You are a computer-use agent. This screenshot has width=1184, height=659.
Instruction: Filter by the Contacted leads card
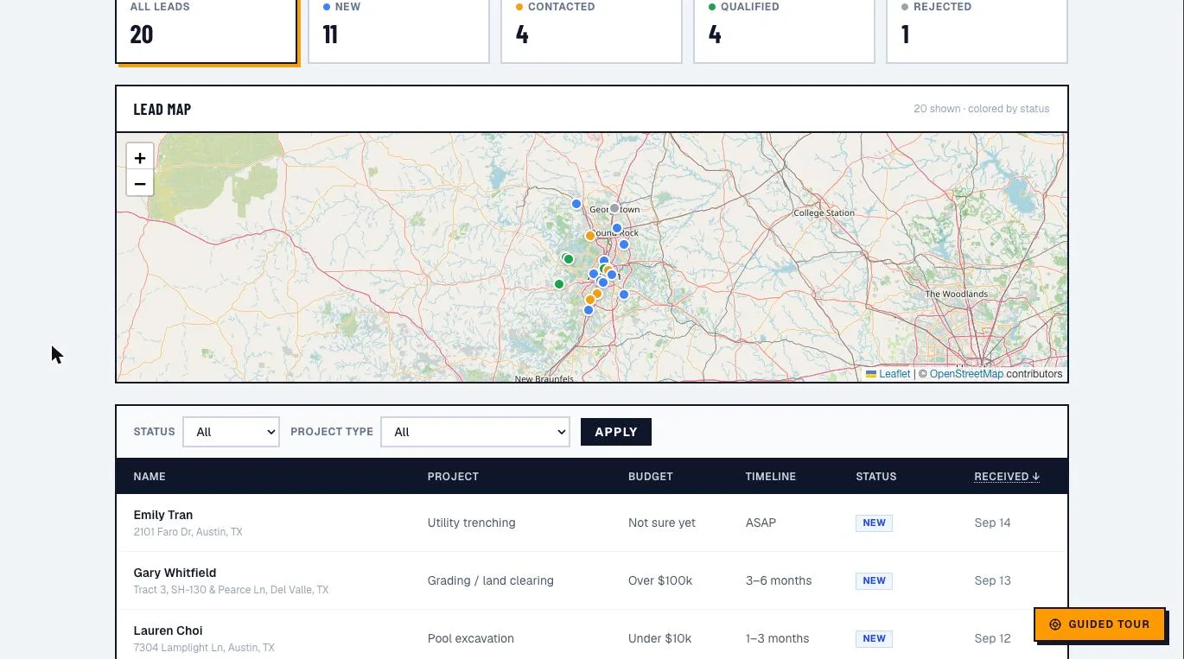[x=592, y=31]
